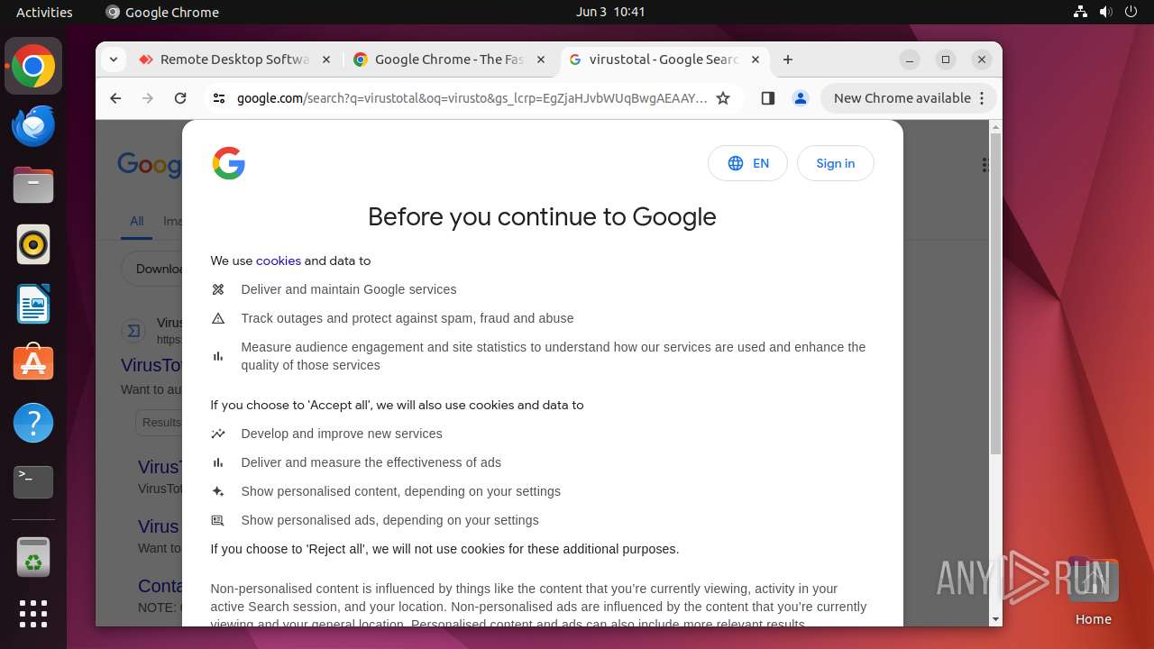View site information icon in address bar
The height and width of the screenshot is (649, 1154).
pos(218,98)
